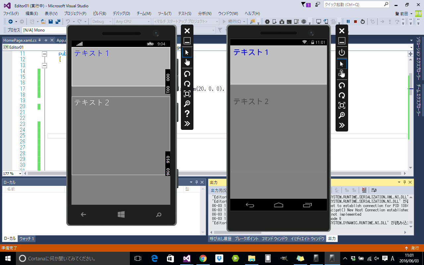
Task: Rotate Windows Phone emulator counterclockwise
Action: (187, 74)
